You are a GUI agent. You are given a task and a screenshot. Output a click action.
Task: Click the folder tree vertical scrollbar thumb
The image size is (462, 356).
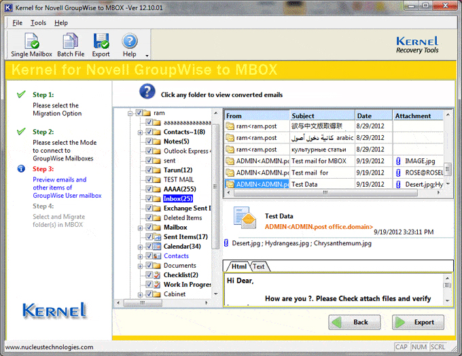(215, 186)
